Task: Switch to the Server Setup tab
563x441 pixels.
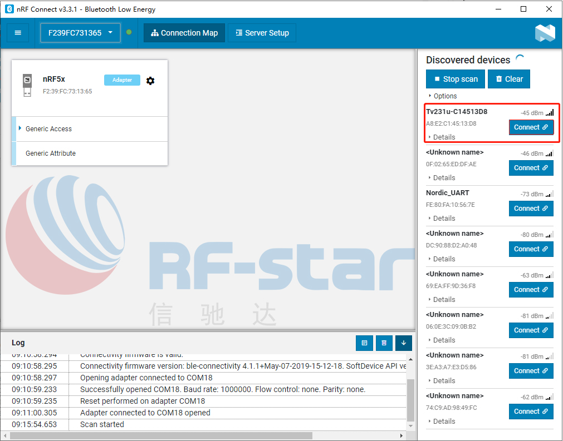Action: pyautogui.click(x=262, y=33)
